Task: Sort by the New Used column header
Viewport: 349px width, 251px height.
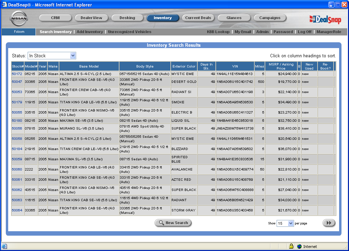Action: (x=309, y=67)
